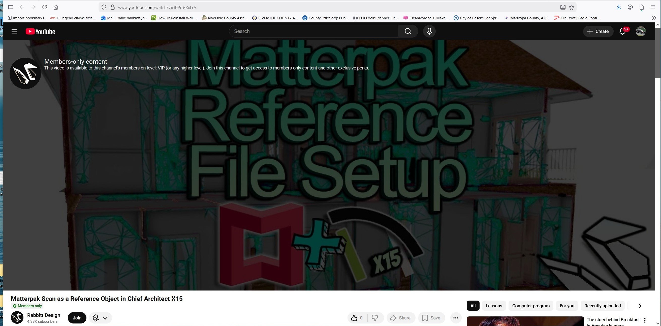The image size is (661, 326).
Task: Click the YouTube logo
Action: 40,31
